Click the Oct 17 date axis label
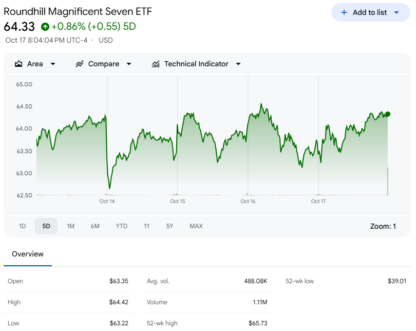 tap(318, 201)
